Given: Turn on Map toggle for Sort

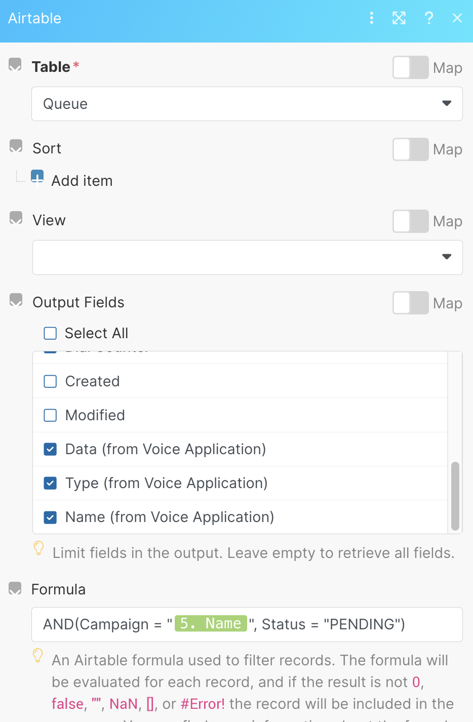Looking at the screenshot, I should [410, 149].
